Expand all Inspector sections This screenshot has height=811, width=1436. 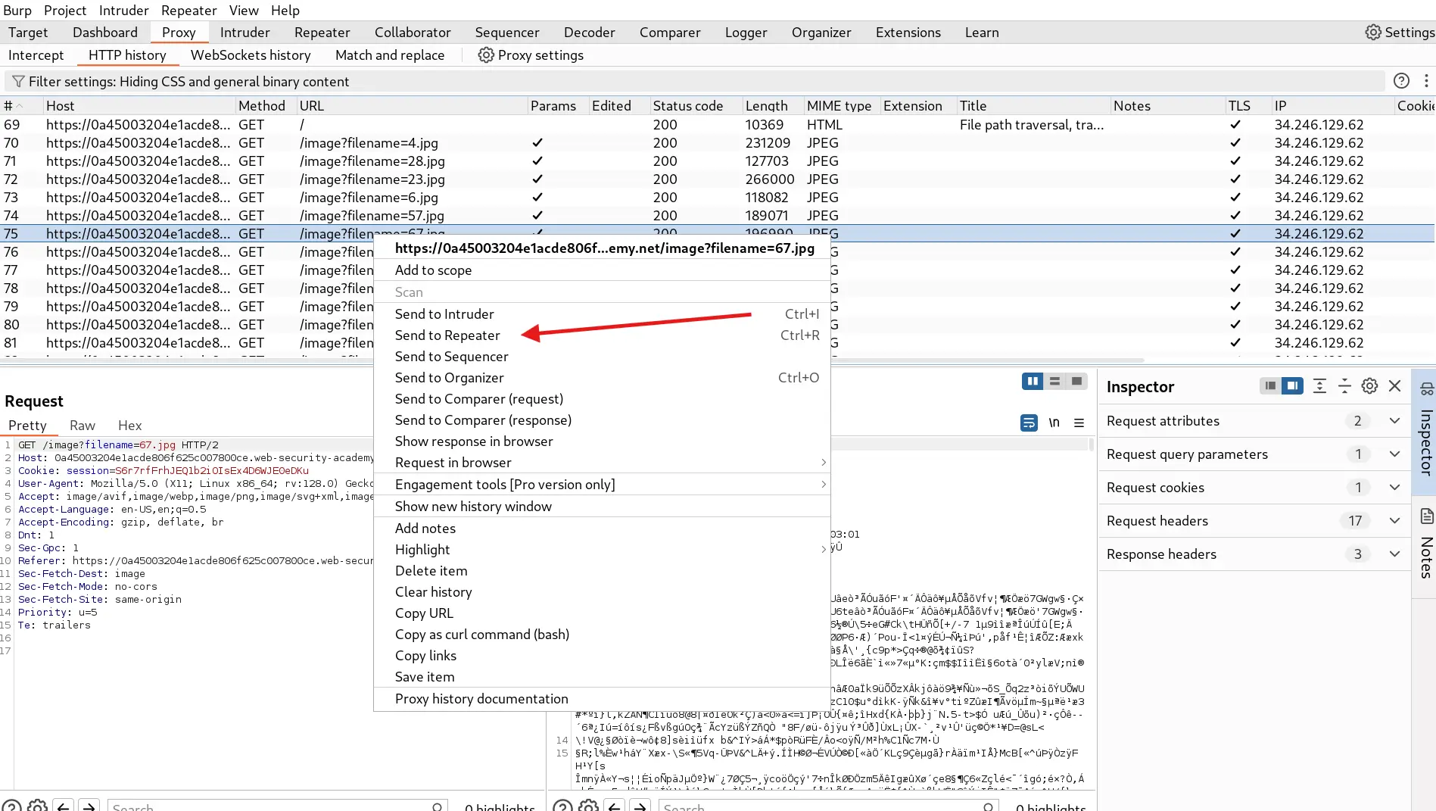point(1319,386)
